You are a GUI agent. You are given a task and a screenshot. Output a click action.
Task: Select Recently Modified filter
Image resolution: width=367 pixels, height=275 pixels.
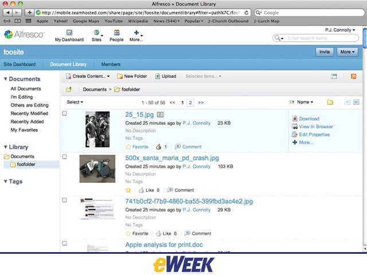pyautogui.click(x=29, y=113)
